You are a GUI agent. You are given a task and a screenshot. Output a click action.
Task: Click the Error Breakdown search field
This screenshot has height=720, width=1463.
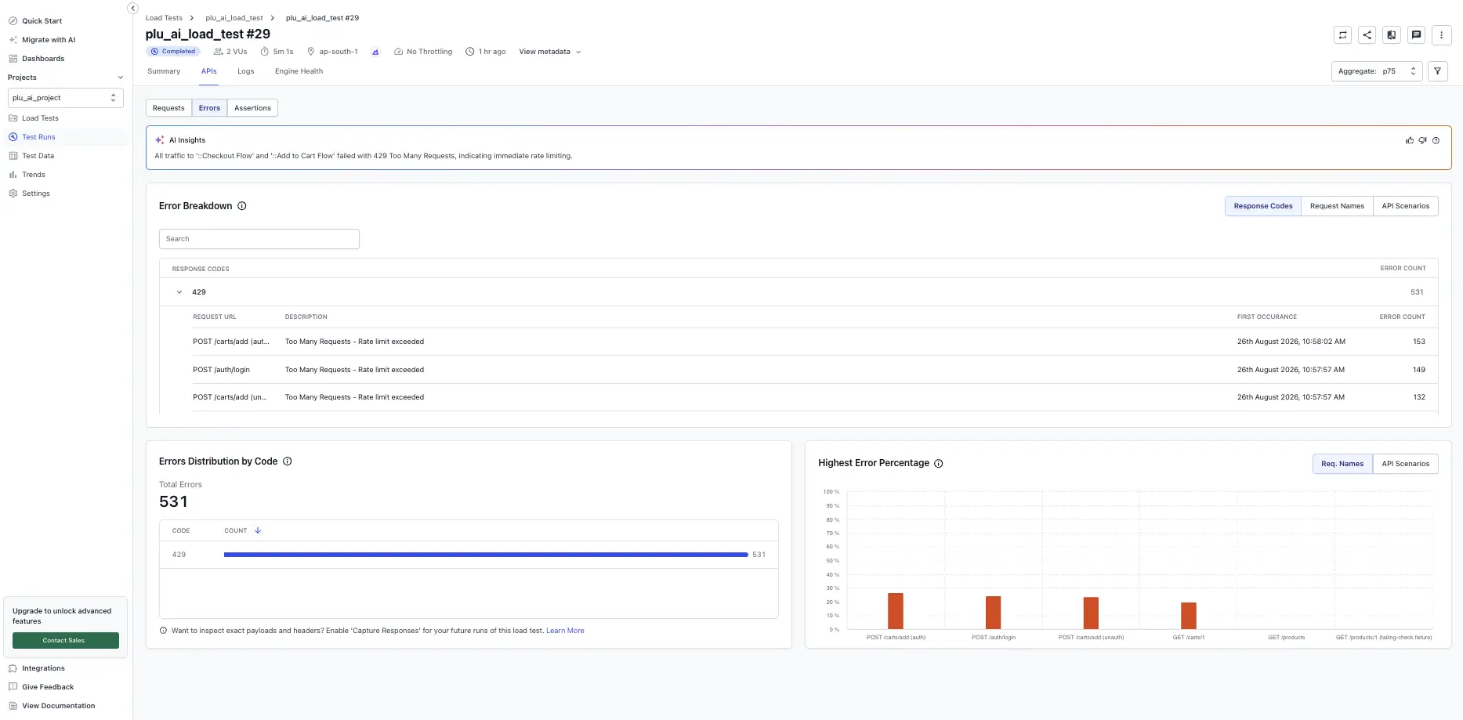259,239
